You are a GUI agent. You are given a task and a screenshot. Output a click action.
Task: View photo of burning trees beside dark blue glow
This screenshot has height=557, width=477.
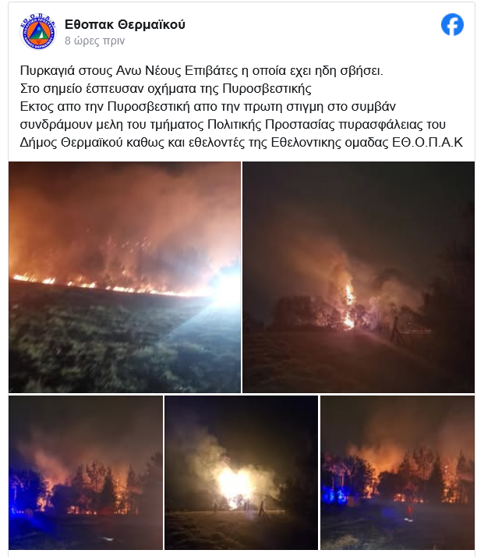86,473
